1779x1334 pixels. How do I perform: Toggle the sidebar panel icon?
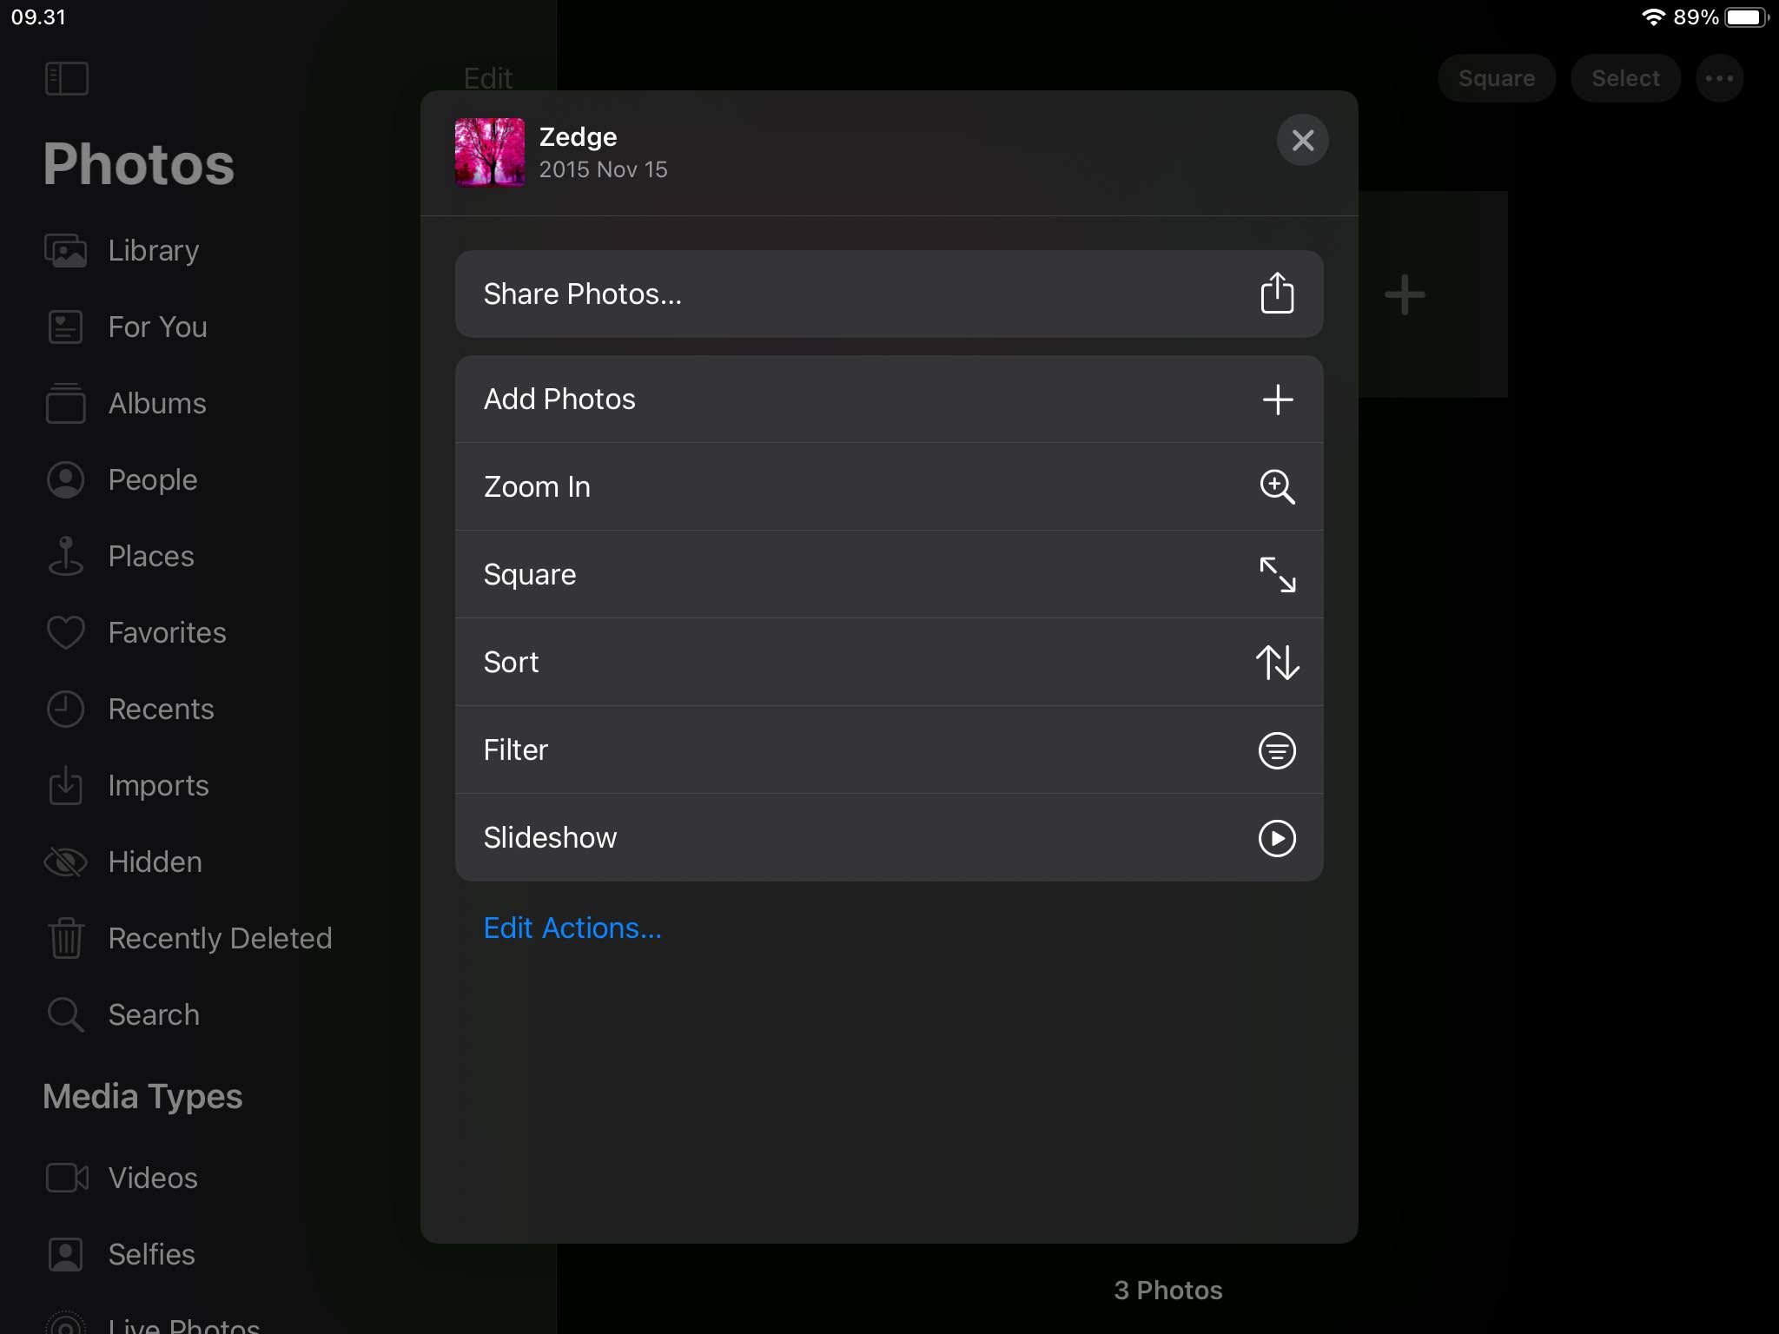pyautogui.click(x=66, y=78)
